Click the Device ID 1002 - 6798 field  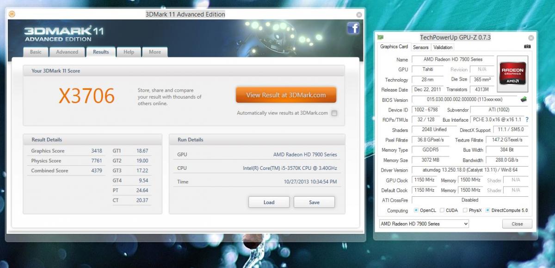coord(426,110)
